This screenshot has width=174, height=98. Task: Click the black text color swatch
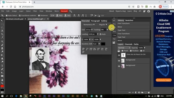point(103,44)
